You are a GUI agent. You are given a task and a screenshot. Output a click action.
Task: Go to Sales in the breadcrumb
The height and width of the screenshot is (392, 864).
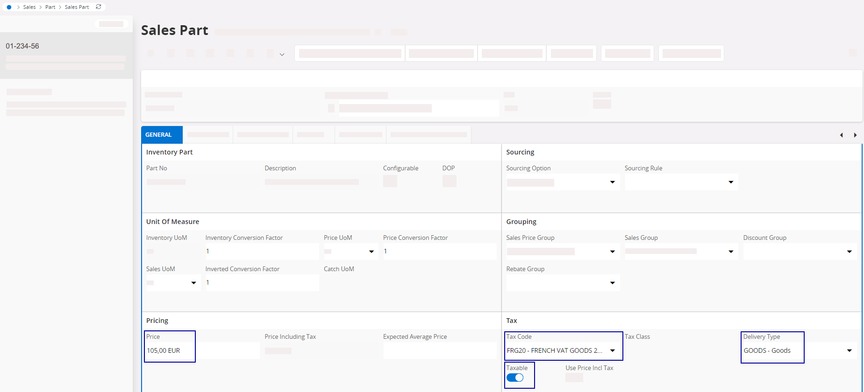click(x=29, y=7)
